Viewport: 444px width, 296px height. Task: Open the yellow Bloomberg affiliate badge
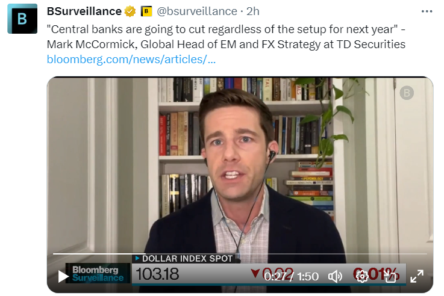tap(146, 11)
